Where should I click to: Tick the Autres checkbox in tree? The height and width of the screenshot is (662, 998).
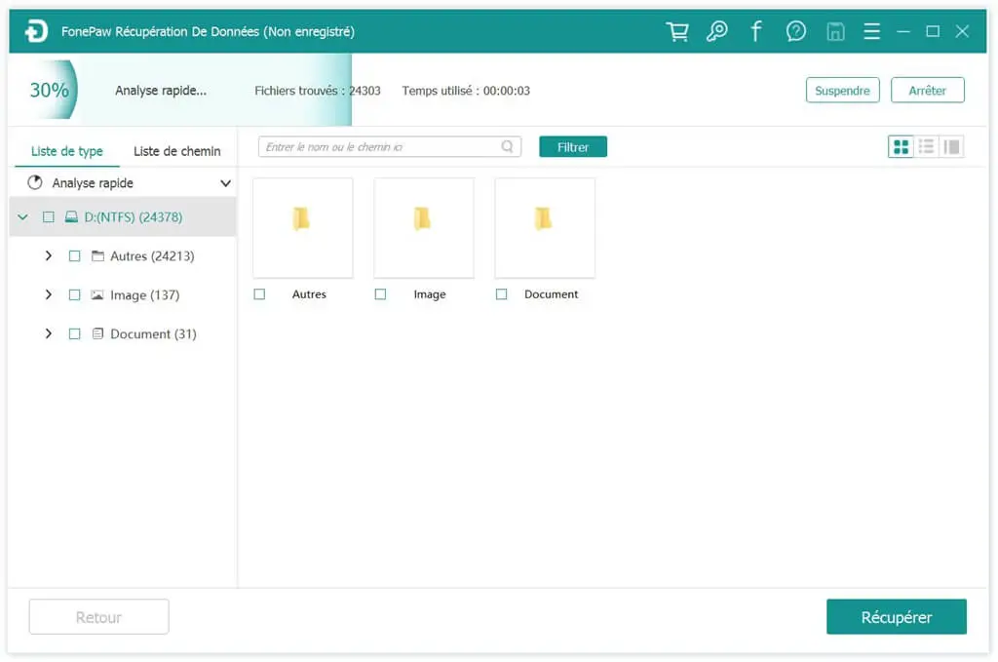pyautogui.click(x=75, y=256)
